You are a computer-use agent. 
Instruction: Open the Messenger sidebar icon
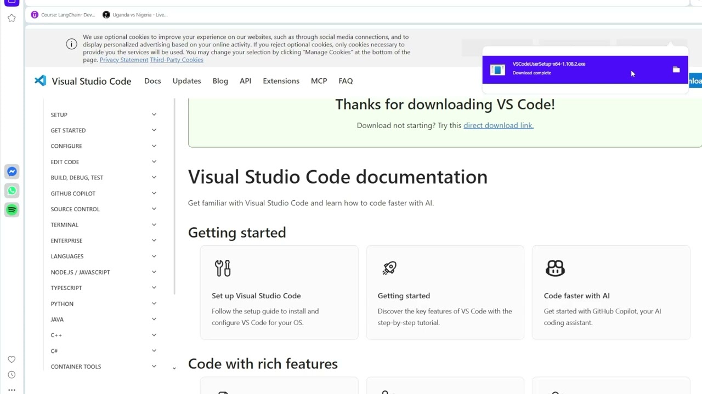tap(12, 172)
